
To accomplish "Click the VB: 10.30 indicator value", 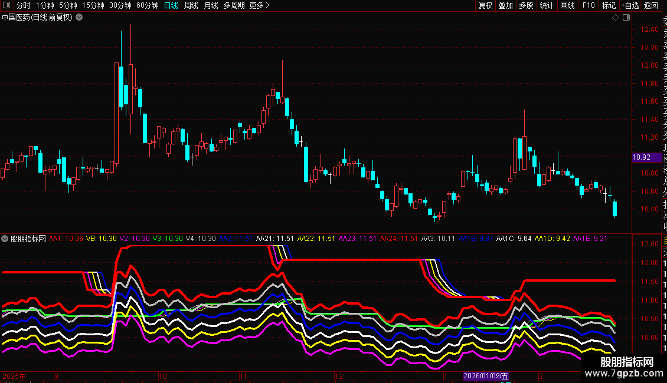I will (x=102, y=239).
